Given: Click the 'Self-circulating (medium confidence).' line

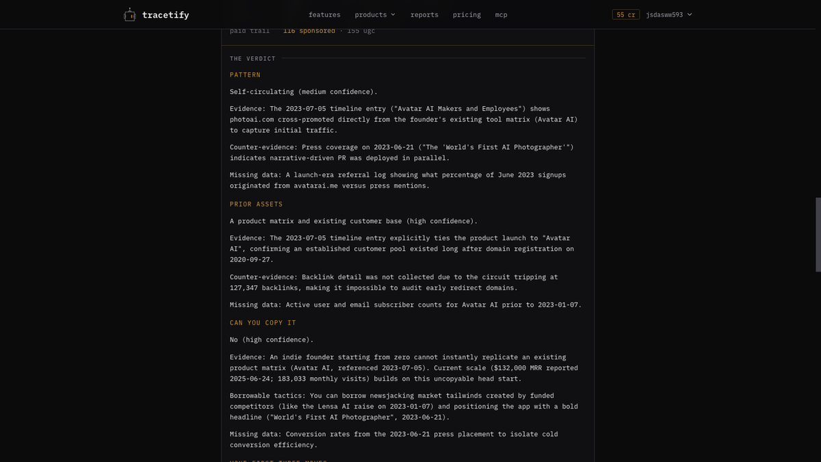Looking at the screenshot, I should (304, 92).
